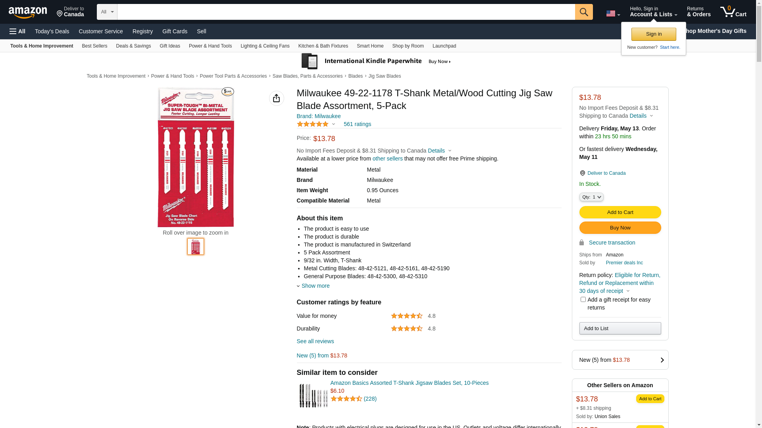This screenshot has height=428, width=762.
Task: Click the main search input field
Action: pos(346,12)
